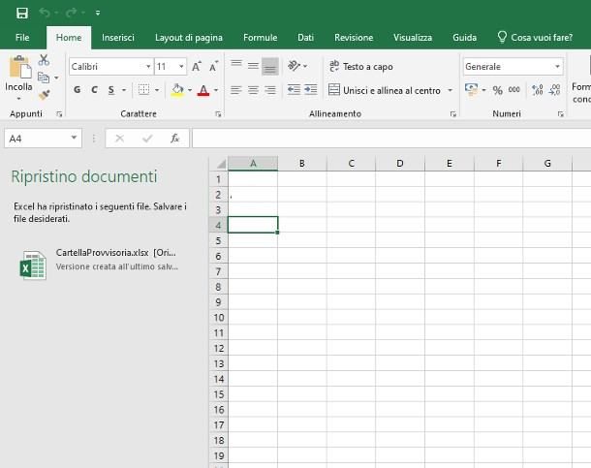The image size is (591, 468).
Task: Align text to middle of cell
Action: point(253,67)
